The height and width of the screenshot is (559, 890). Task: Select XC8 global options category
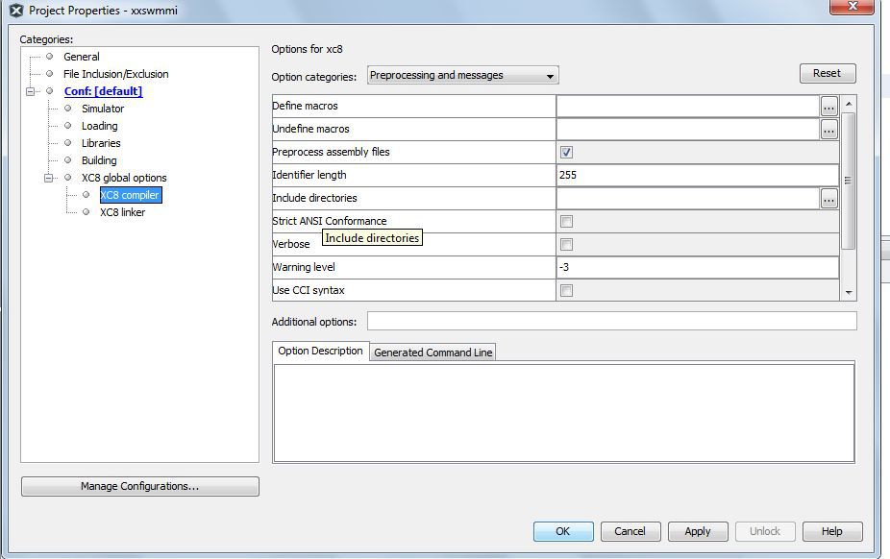coord(124,178)
